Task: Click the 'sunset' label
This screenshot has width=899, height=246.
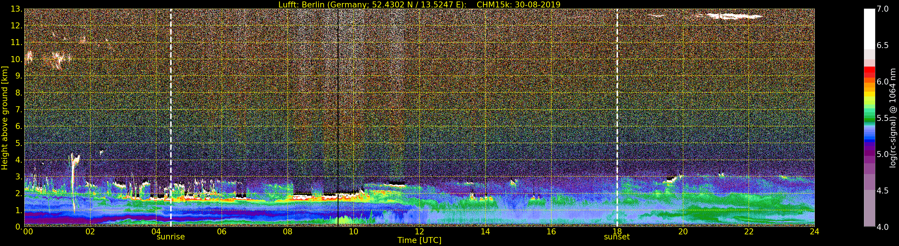Action: coord(617,237)
